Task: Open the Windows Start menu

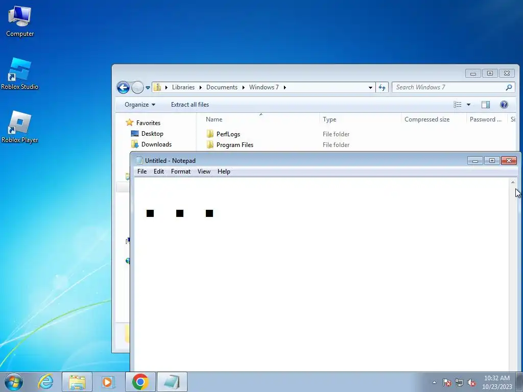Action: (x=14, y=382)
